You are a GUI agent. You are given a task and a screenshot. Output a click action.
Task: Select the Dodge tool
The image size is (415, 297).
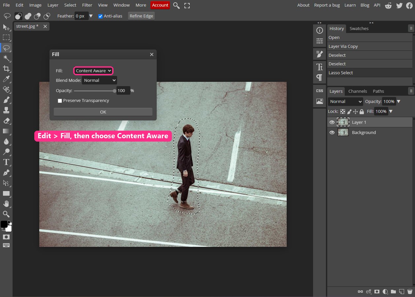[x=6, y=152]
